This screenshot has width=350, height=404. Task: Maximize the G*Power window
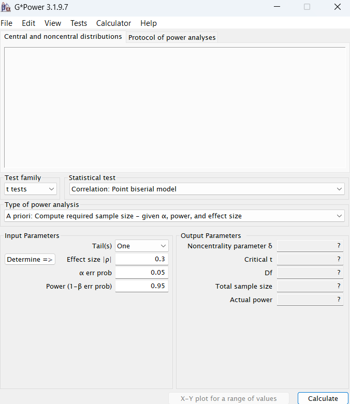tap(307, 7)
